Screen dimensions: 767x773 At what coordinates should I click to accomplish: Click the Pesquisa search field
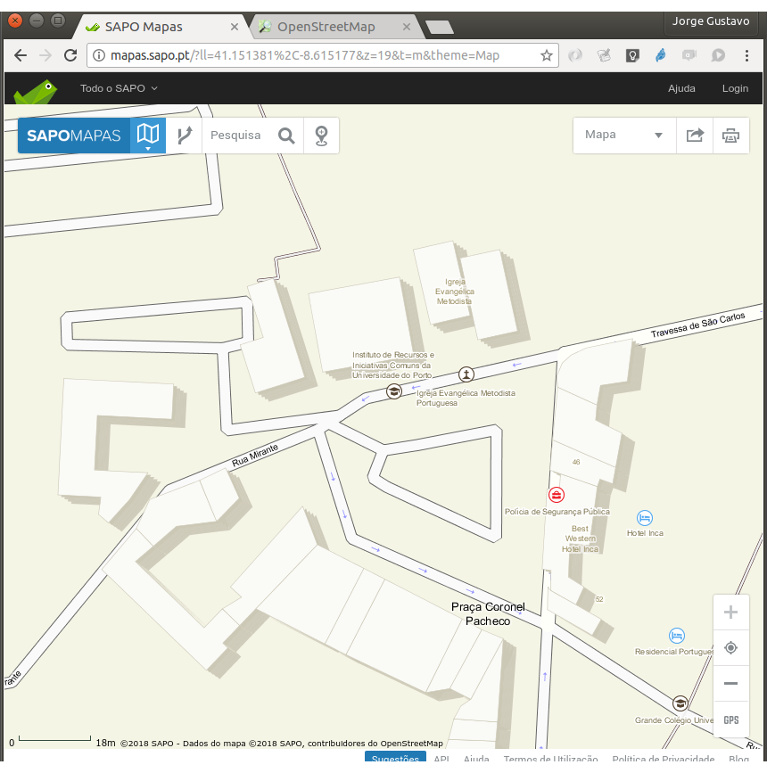[236, 136]
